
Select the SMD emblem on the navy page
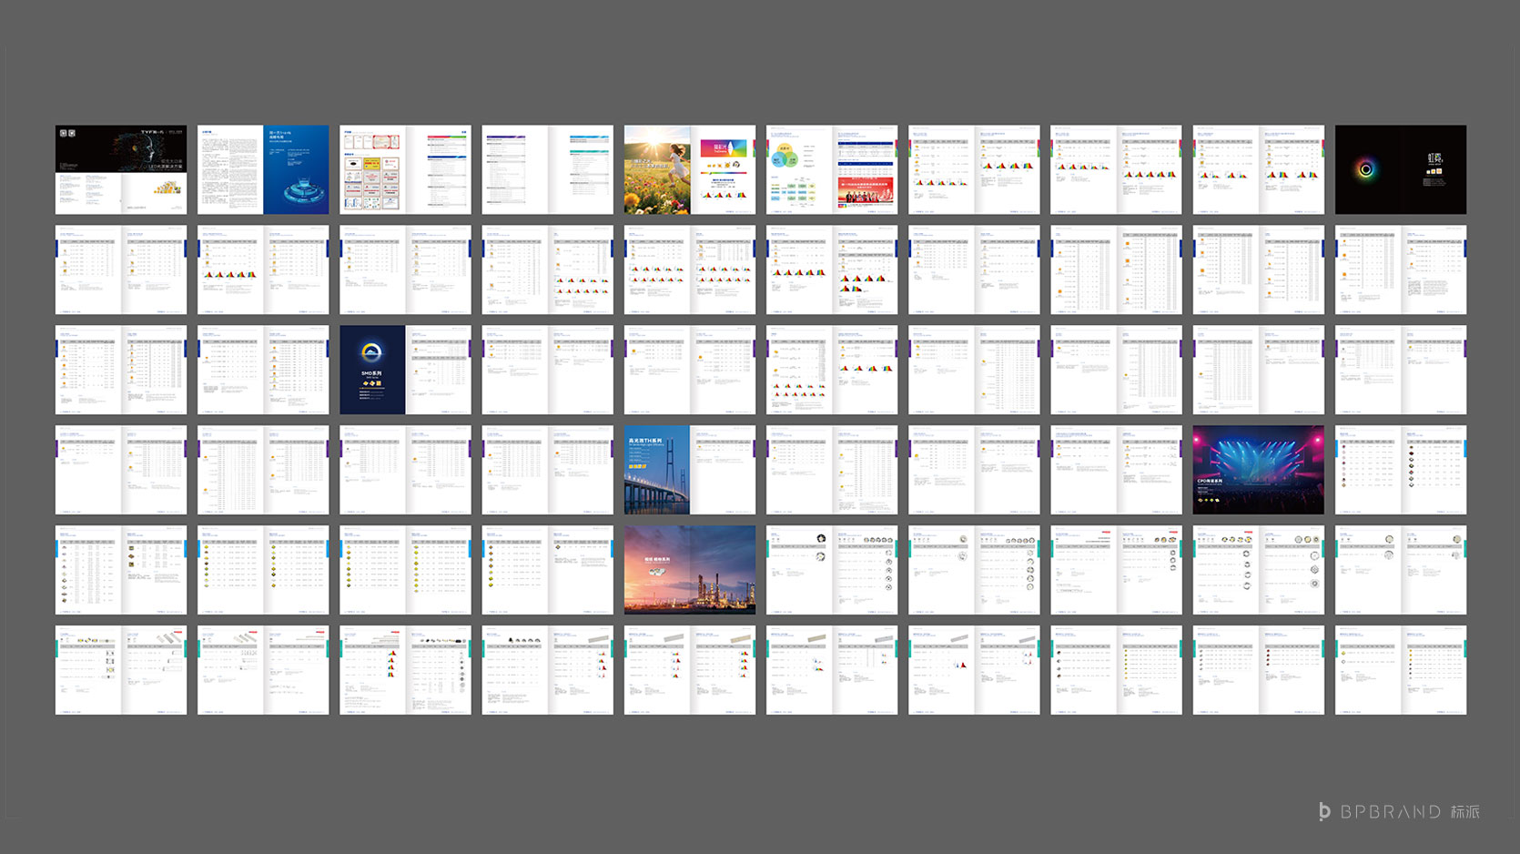371,353
